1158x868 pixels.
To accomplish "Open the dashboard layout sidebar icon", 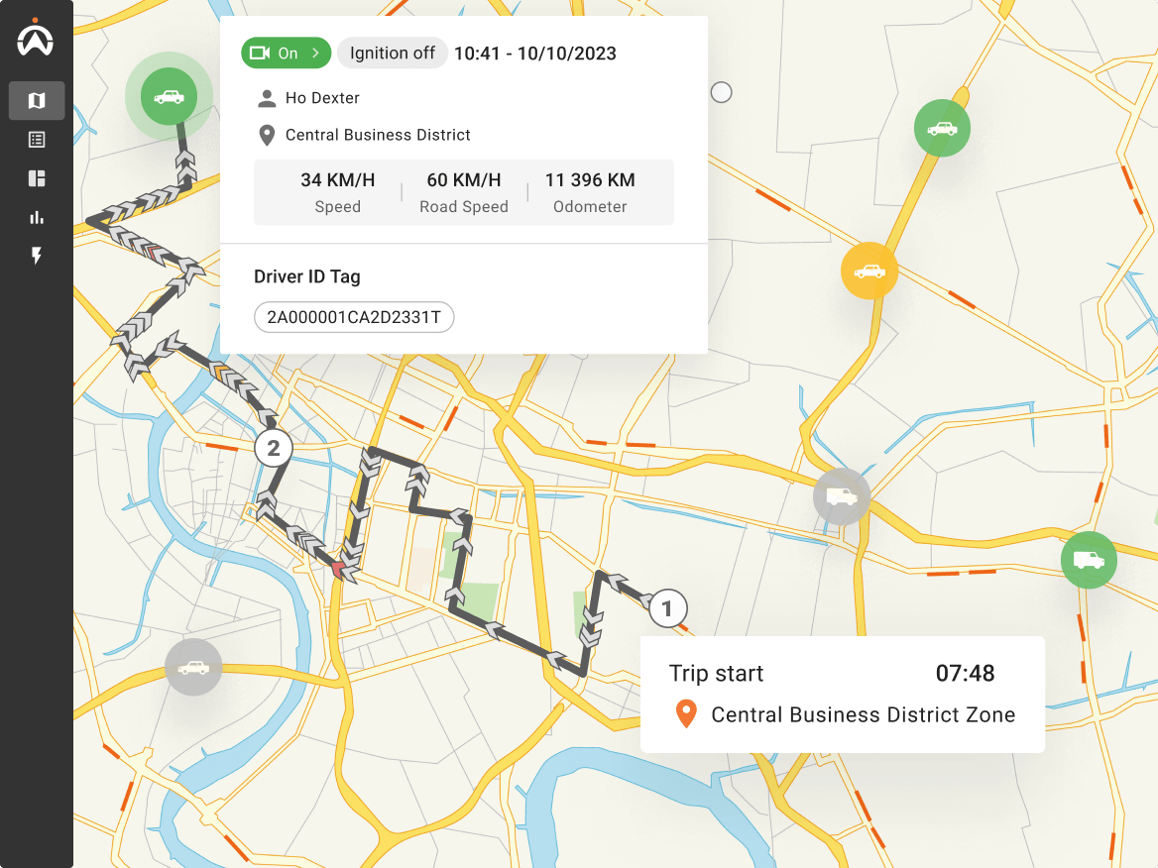I will pos(37,178).
